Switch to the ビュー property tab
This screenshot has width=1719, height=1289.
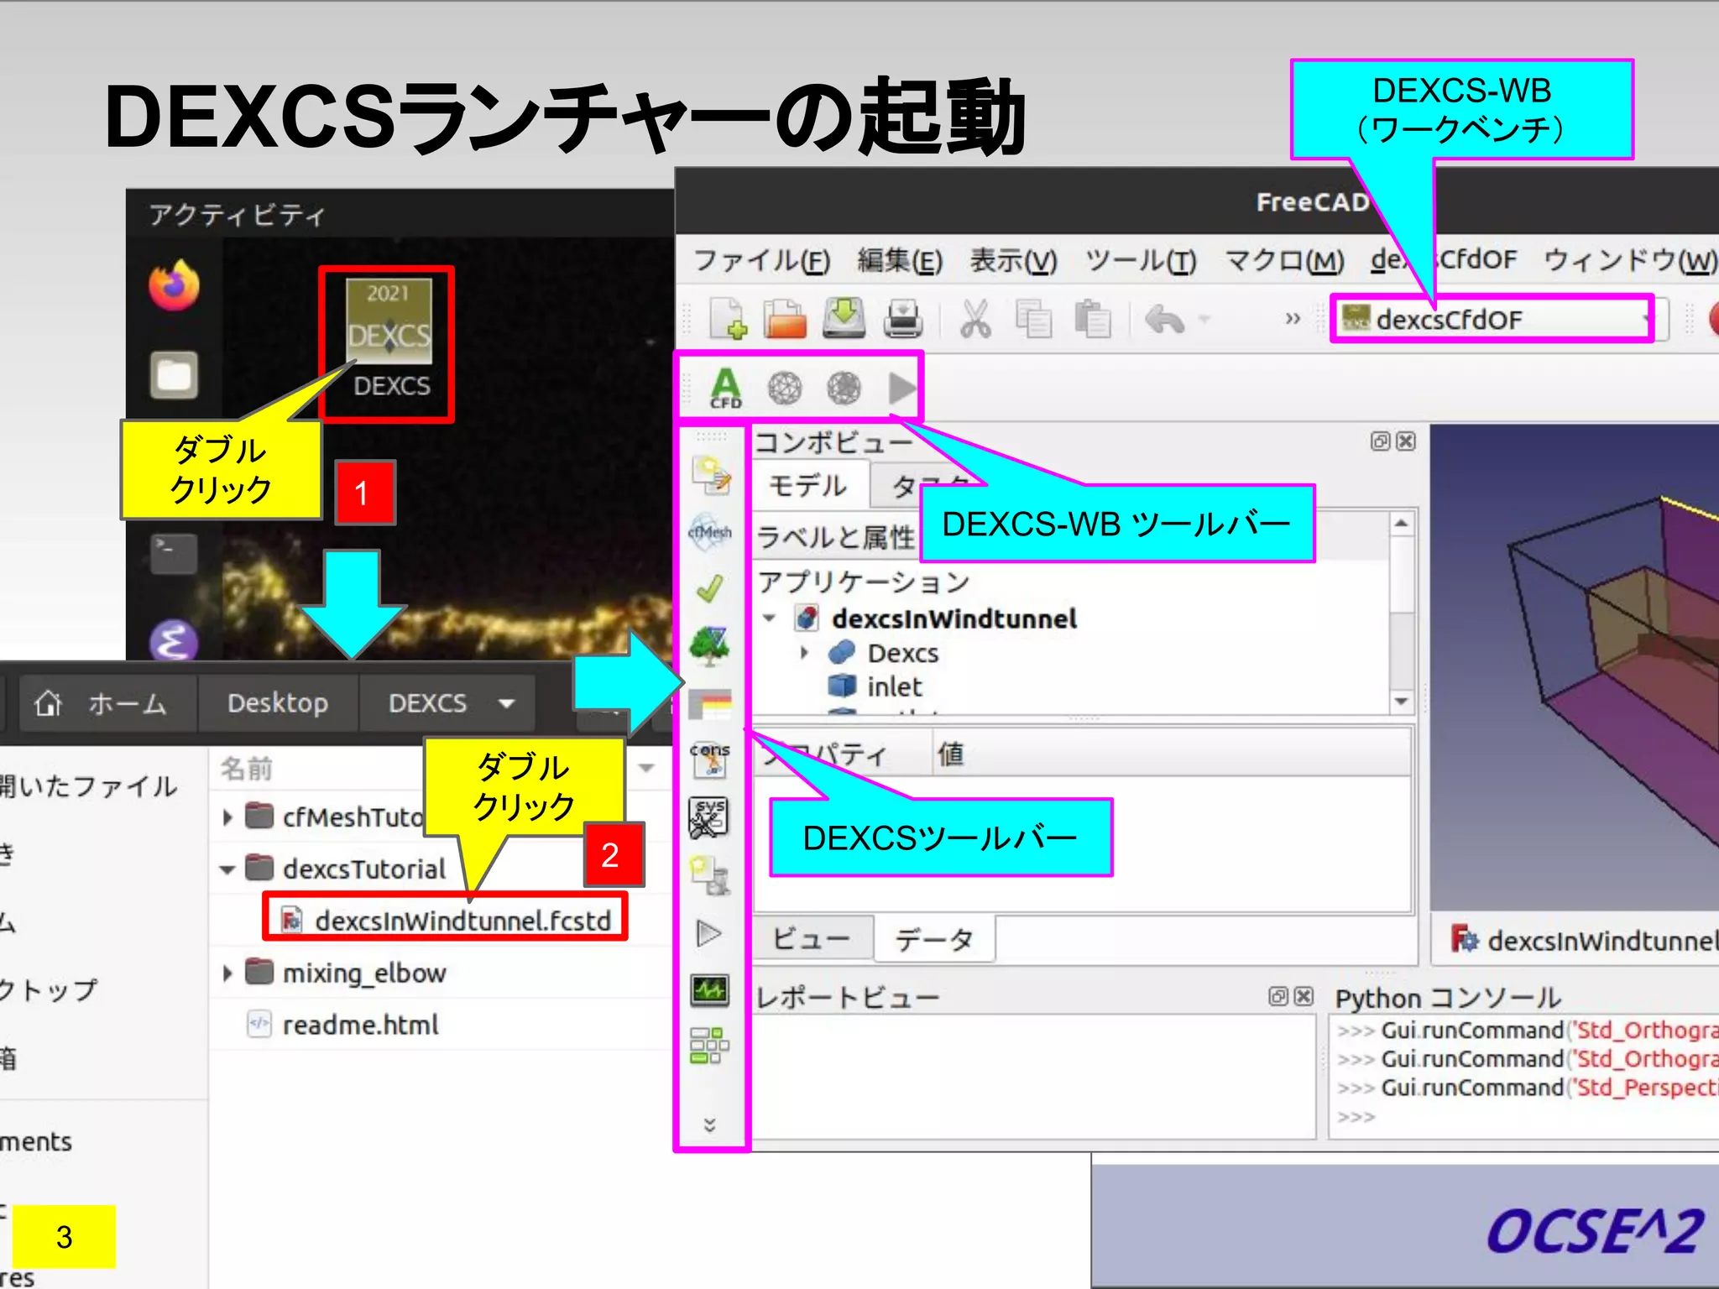(812, 938)
